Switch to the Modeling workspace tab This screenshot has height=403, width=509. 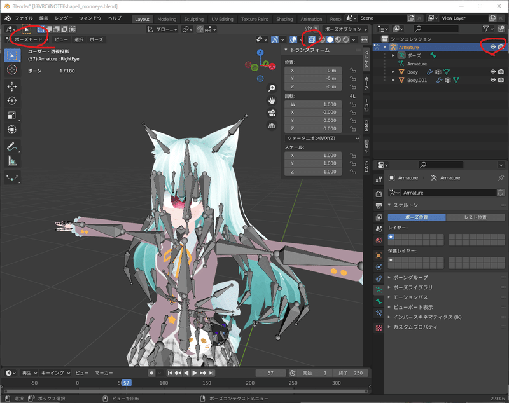pos(167,19)
